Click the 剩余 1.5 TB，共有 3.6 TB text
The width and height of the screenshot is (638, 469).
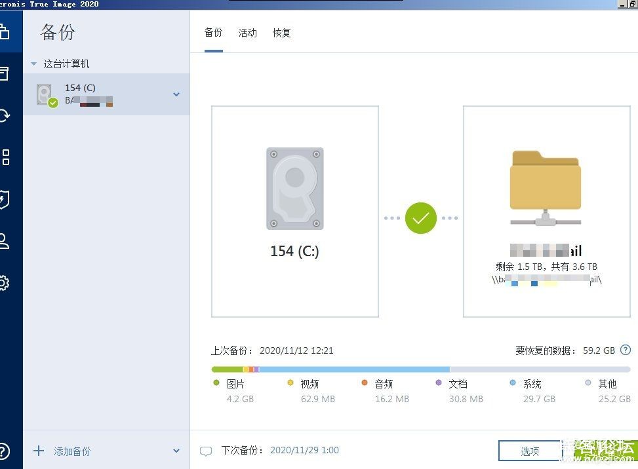(x=546, y=267)
